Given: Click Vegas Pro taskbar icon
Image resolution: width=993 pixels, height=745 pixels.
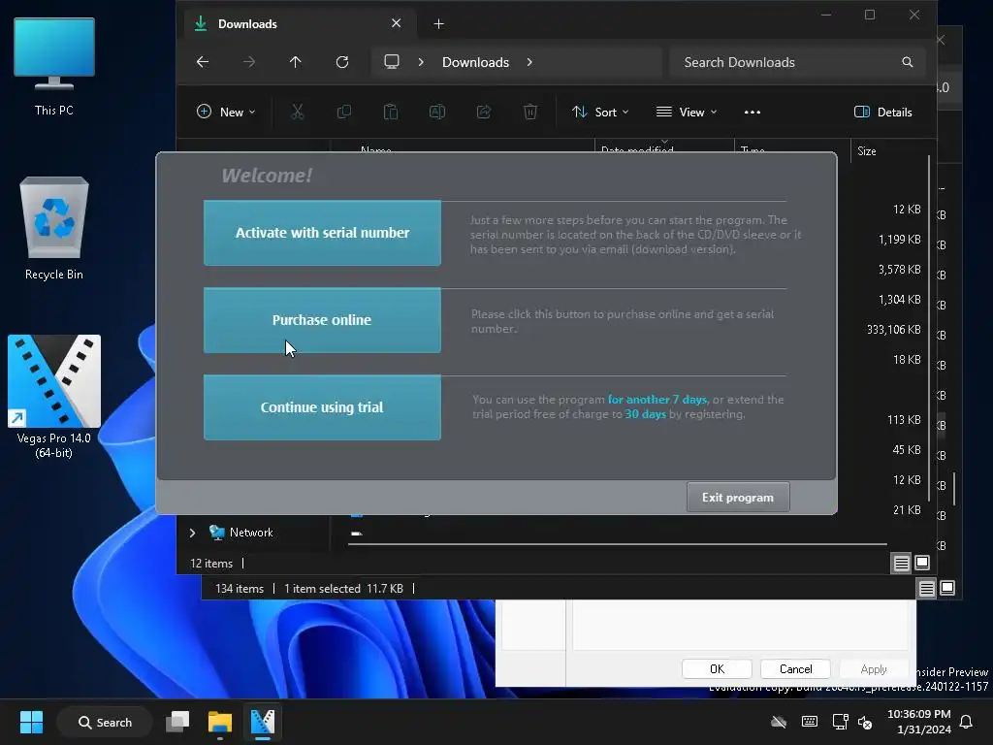Looking at the screenshot, I should click(262, 722).
